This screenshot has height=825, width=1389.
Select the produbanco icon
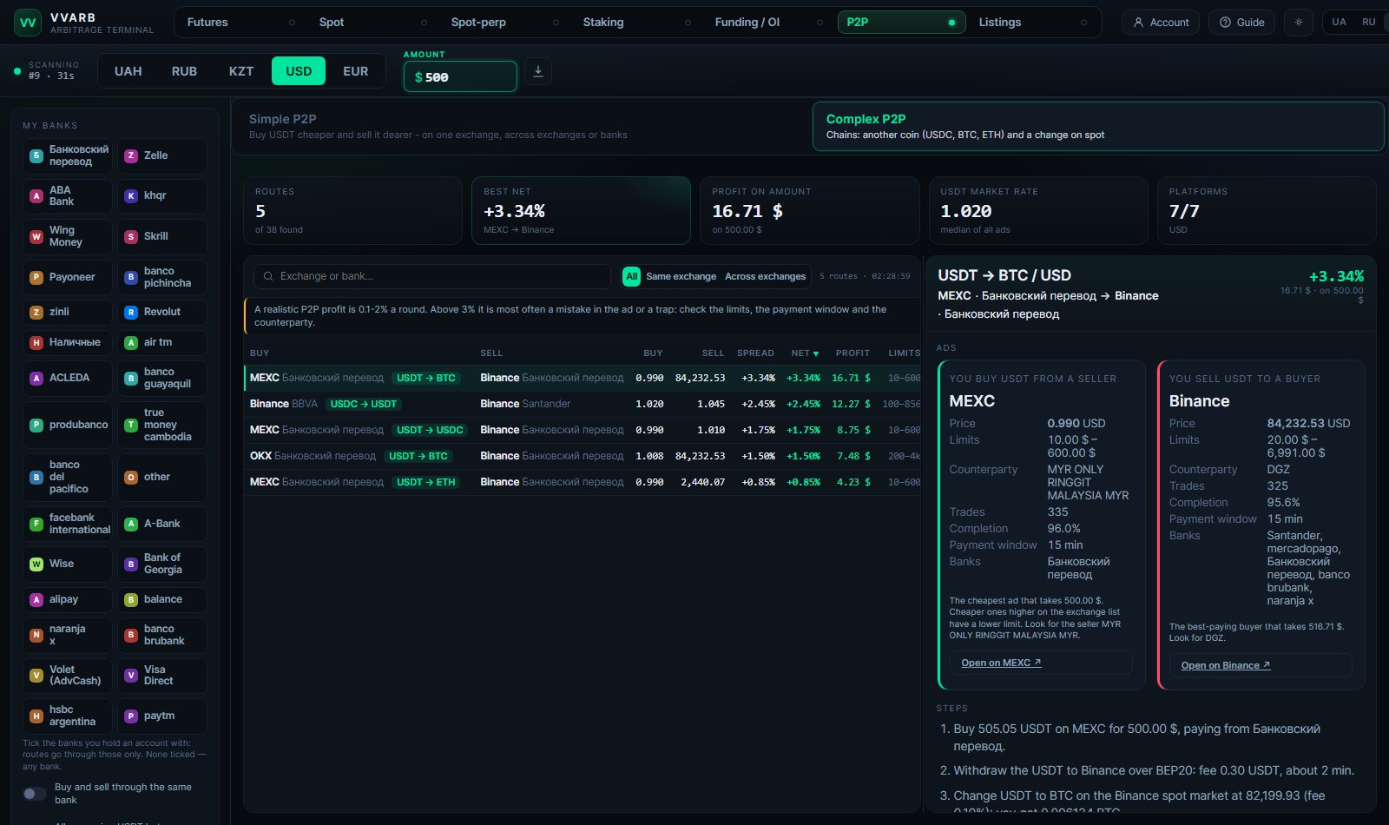(x=36, y=426)
